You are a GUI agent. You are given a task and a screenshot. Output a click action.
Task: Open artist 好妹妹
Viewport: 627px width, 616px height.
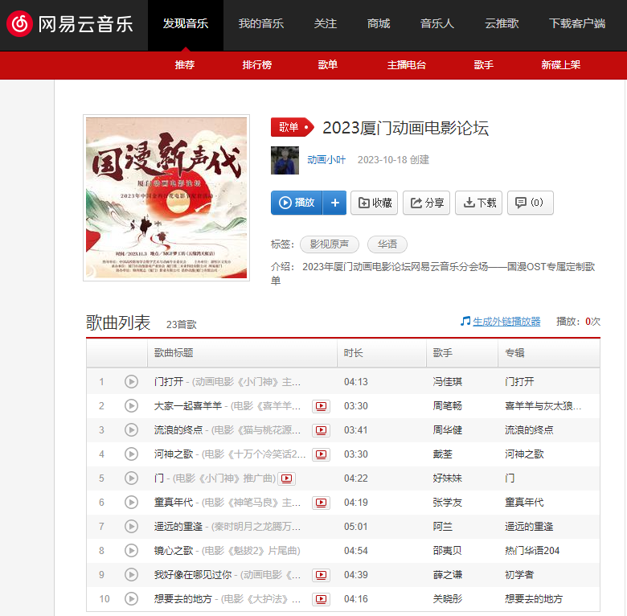pyautogui.click(x=448, y=478)
